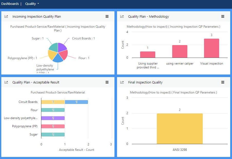The height and width of the screenshot is (159, 232).
Task: Click the yellow ANSI 3298 bar
Action: click(x=180, y=129)
